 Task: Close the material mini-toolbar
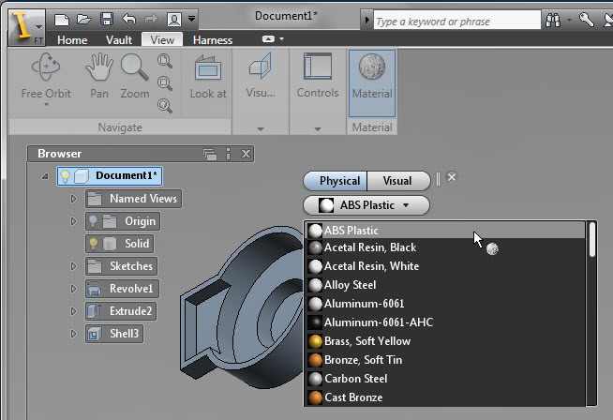click(x=452, y=177)
